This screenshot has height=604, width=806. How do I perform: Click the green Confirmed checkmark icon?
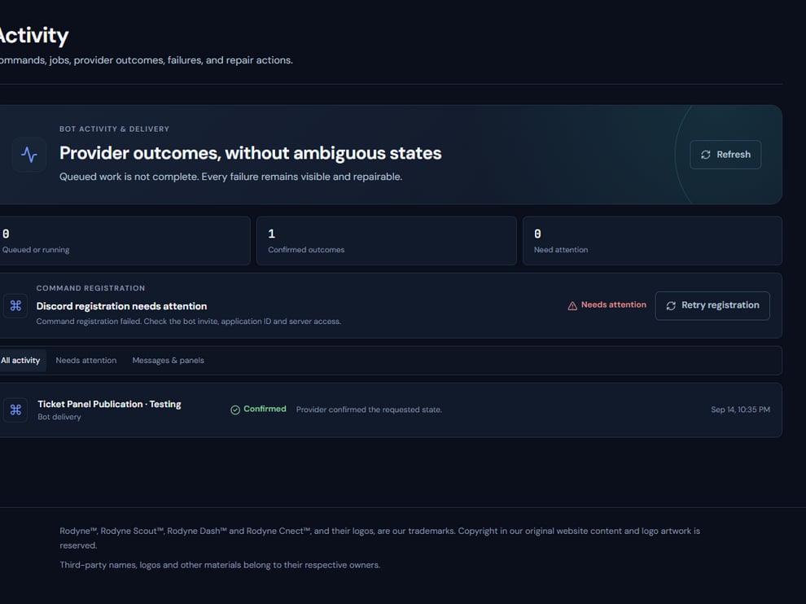pos(235,409)
